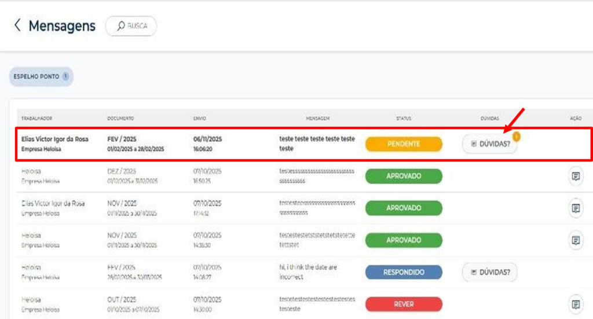
Task: Click the count badge on ESPELHO PONTO tab
Action: pyautogui.click(x=66, y=76)
